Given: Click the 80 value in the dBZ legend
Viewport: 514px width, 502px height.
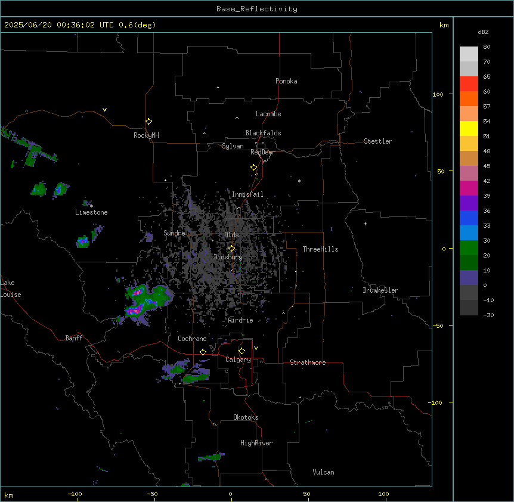Looking at the screenshot, I should [x=487, y=47].
